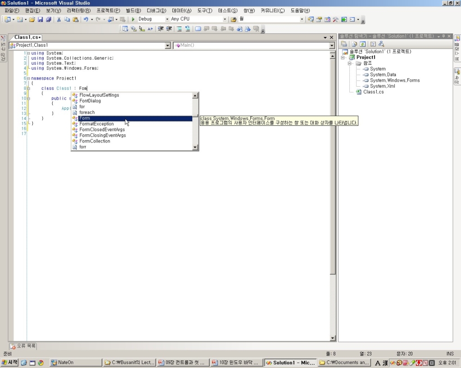Comment out the selected lines icon
The image size is (461, 368).
click(179, 29)
